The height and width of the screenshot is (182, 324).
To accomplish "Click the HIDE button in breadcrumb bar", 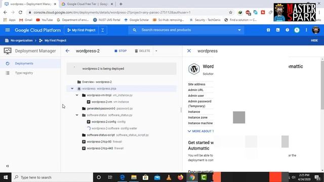I will pyautogui.click(x=314, y=40).
